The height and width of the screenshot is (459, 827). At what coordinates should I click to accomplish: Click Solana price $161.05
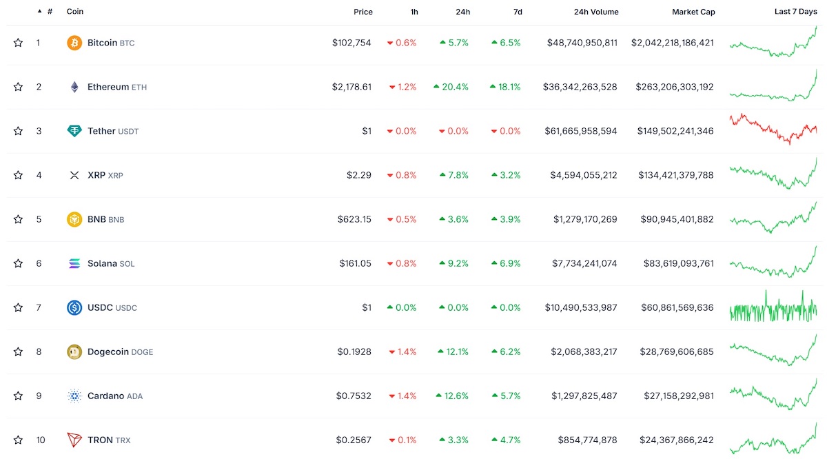(x=356, y=263)
